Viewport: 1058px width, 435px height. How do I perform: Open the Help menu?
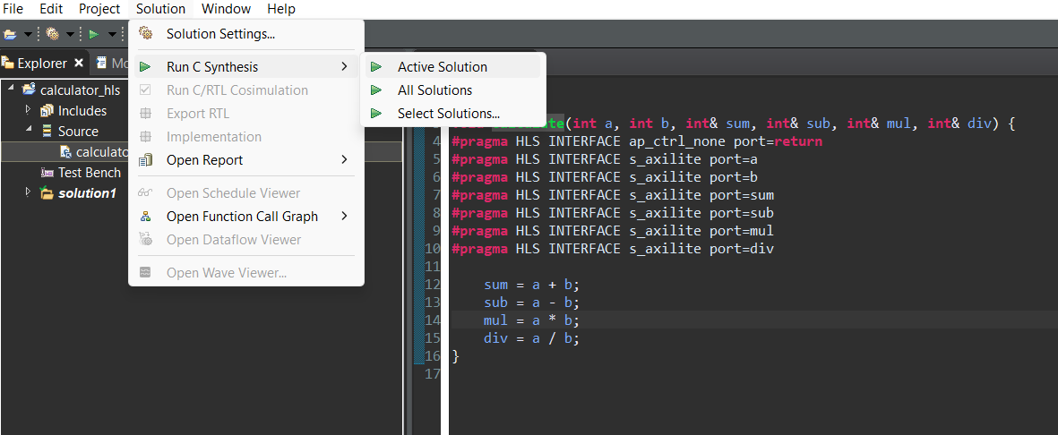(x=280, y=9)
